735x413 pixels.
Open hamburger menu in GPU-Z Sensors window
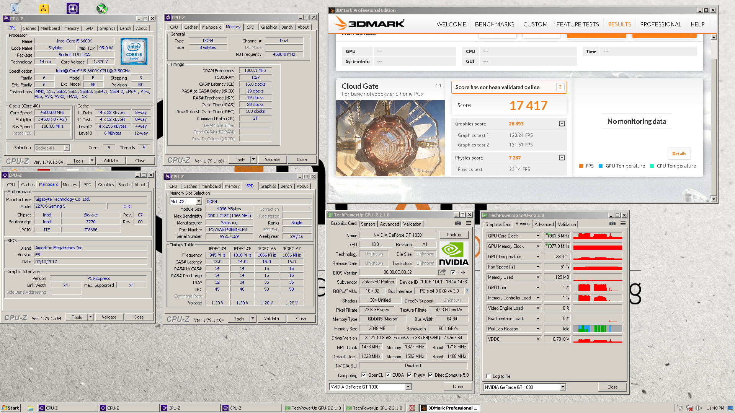pos(623,224)
